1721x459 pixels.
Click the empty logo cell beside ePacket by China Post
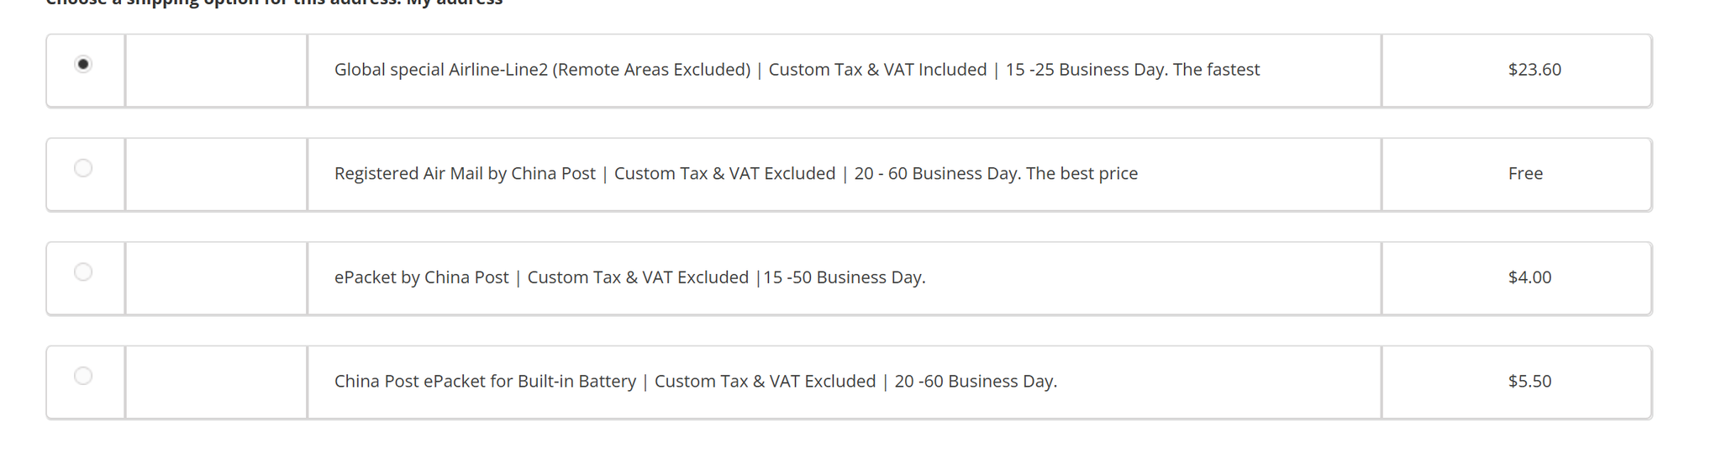[216, 278]
